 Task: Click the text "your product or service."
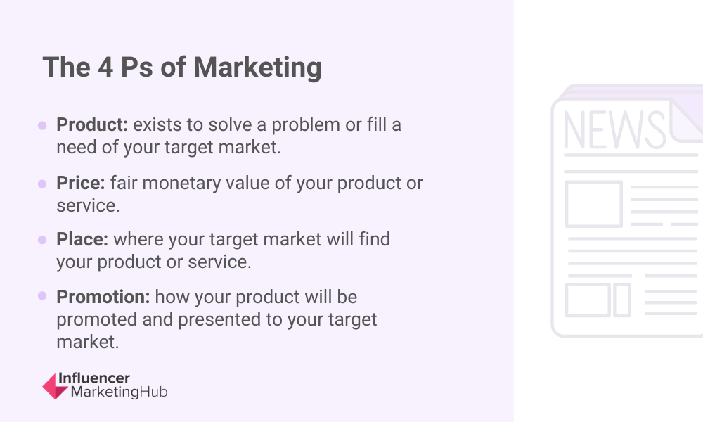tap(154, 262)
